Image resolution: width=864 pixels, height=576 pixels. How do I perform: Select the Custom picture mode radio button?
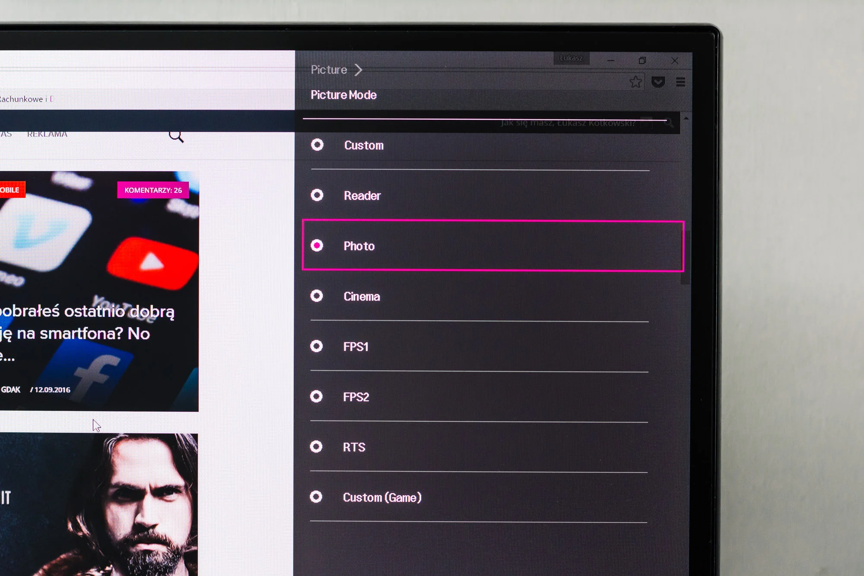tap(317, 145)
